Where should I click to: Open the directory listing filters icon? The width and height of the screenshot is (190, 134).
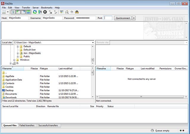coord(62,12)
